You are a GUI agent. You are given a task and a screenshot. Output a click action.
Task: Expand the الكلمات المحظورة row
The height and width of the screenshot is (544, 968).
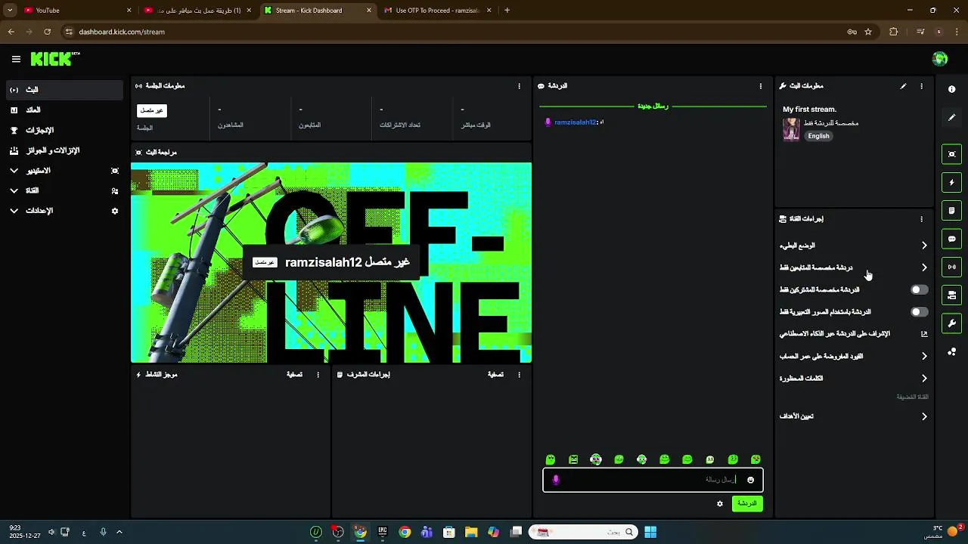point(853,379)
